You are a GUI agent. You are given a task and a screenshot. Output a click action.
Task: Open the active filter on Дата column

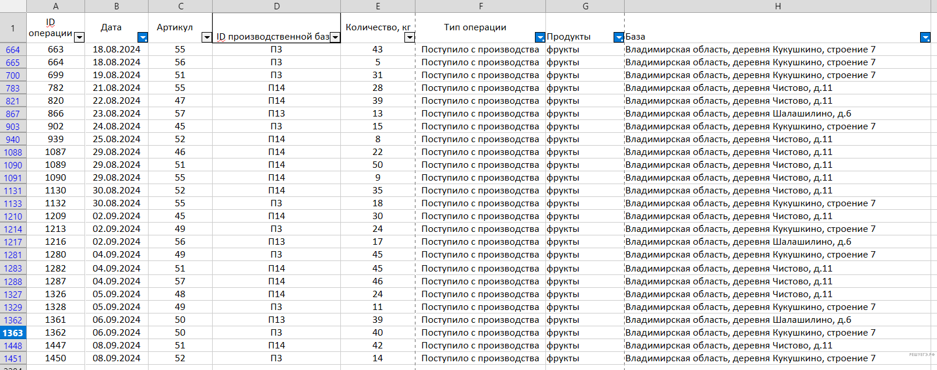[x=143, y=37]
